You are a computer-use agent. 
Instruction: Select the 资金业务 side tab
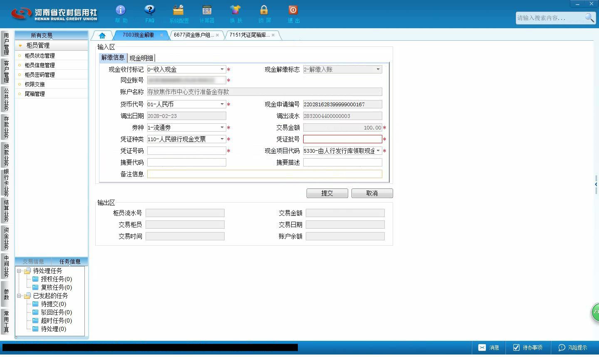point(6,238)
